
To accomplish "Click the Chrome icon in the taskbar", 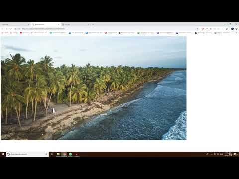I will pos(64,154).
